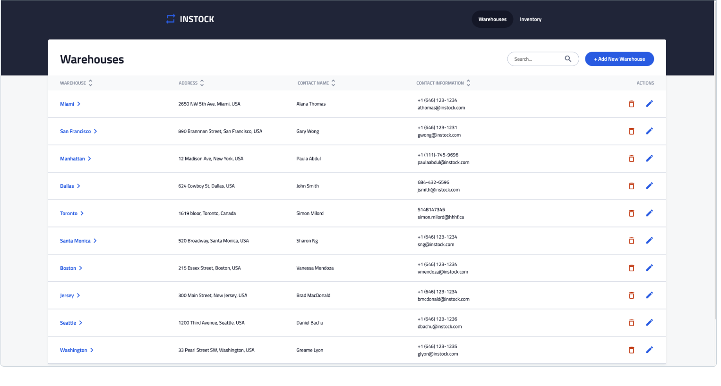Edit the Seattle warehouse record
721x386 pixels.
point(650,322)
